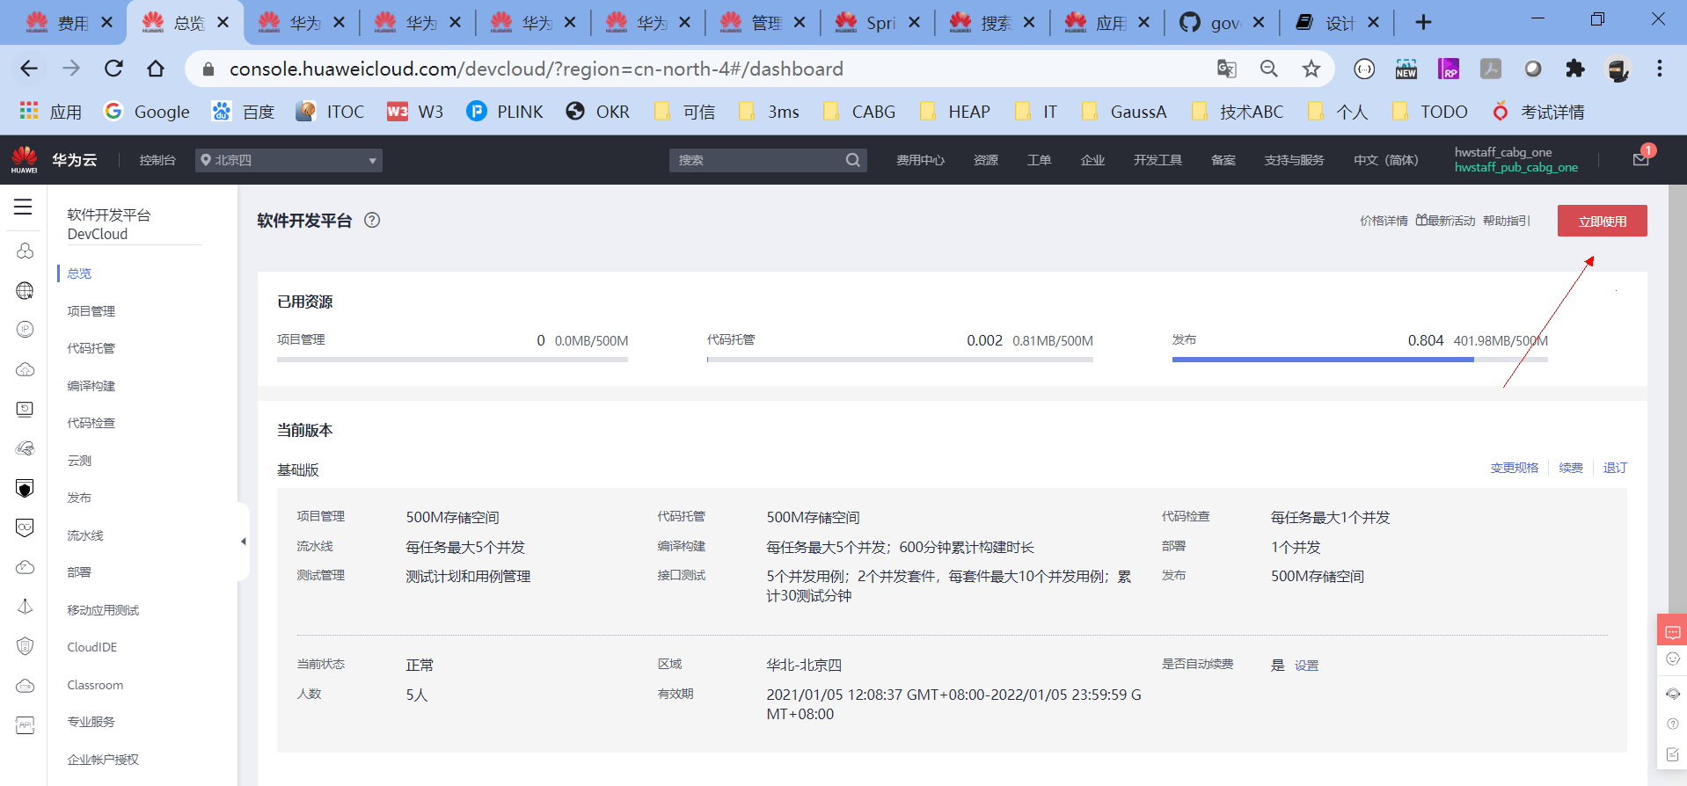Open 工单 in header

pyautogui.click(x=1039, y=160)
